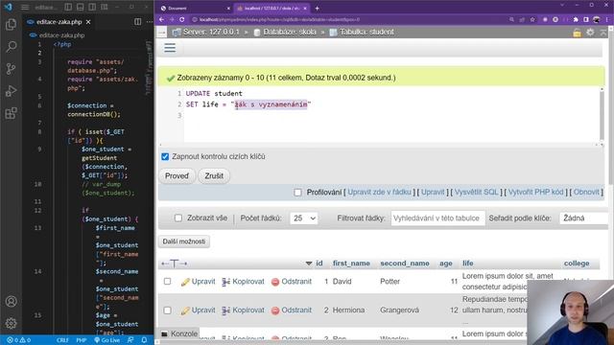Show errors and warnings in status bar
Image resolution: width=614 pixels, height=345 pixels.
[19, 340]
